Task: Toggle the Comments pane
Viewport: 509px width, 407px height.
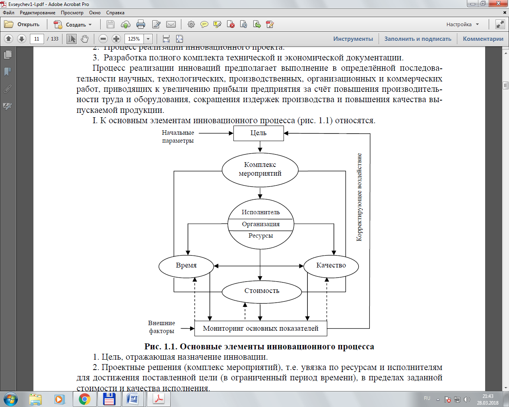Action: [483, 39]
